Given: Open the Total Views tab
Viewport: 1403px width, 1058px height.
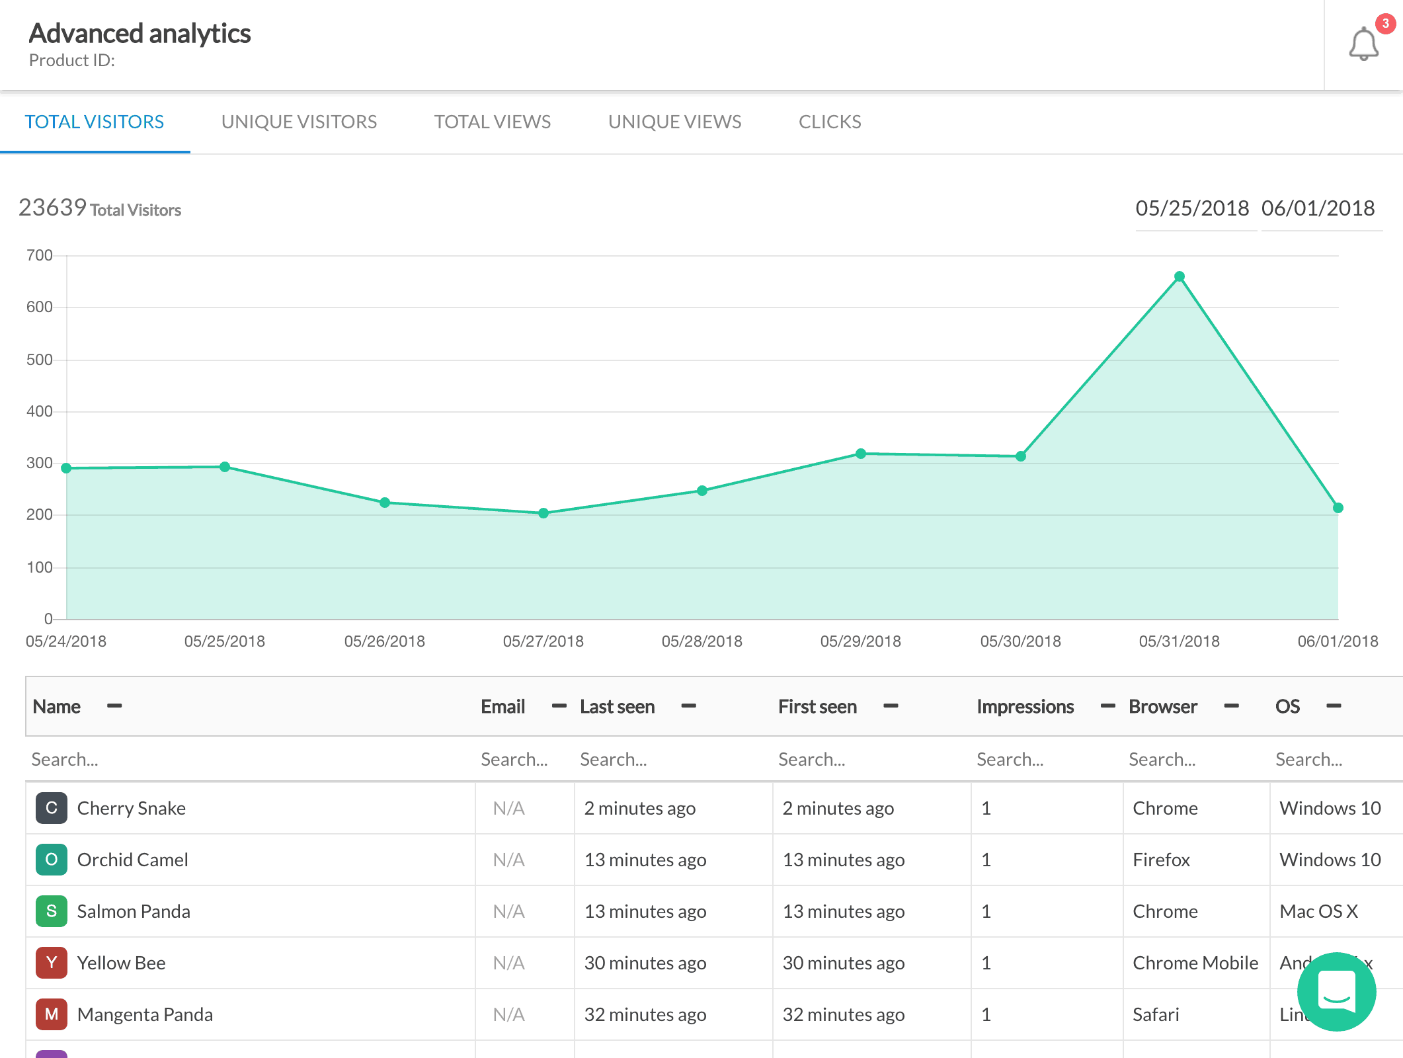Looking at the screenshot, I should point(493,122).
